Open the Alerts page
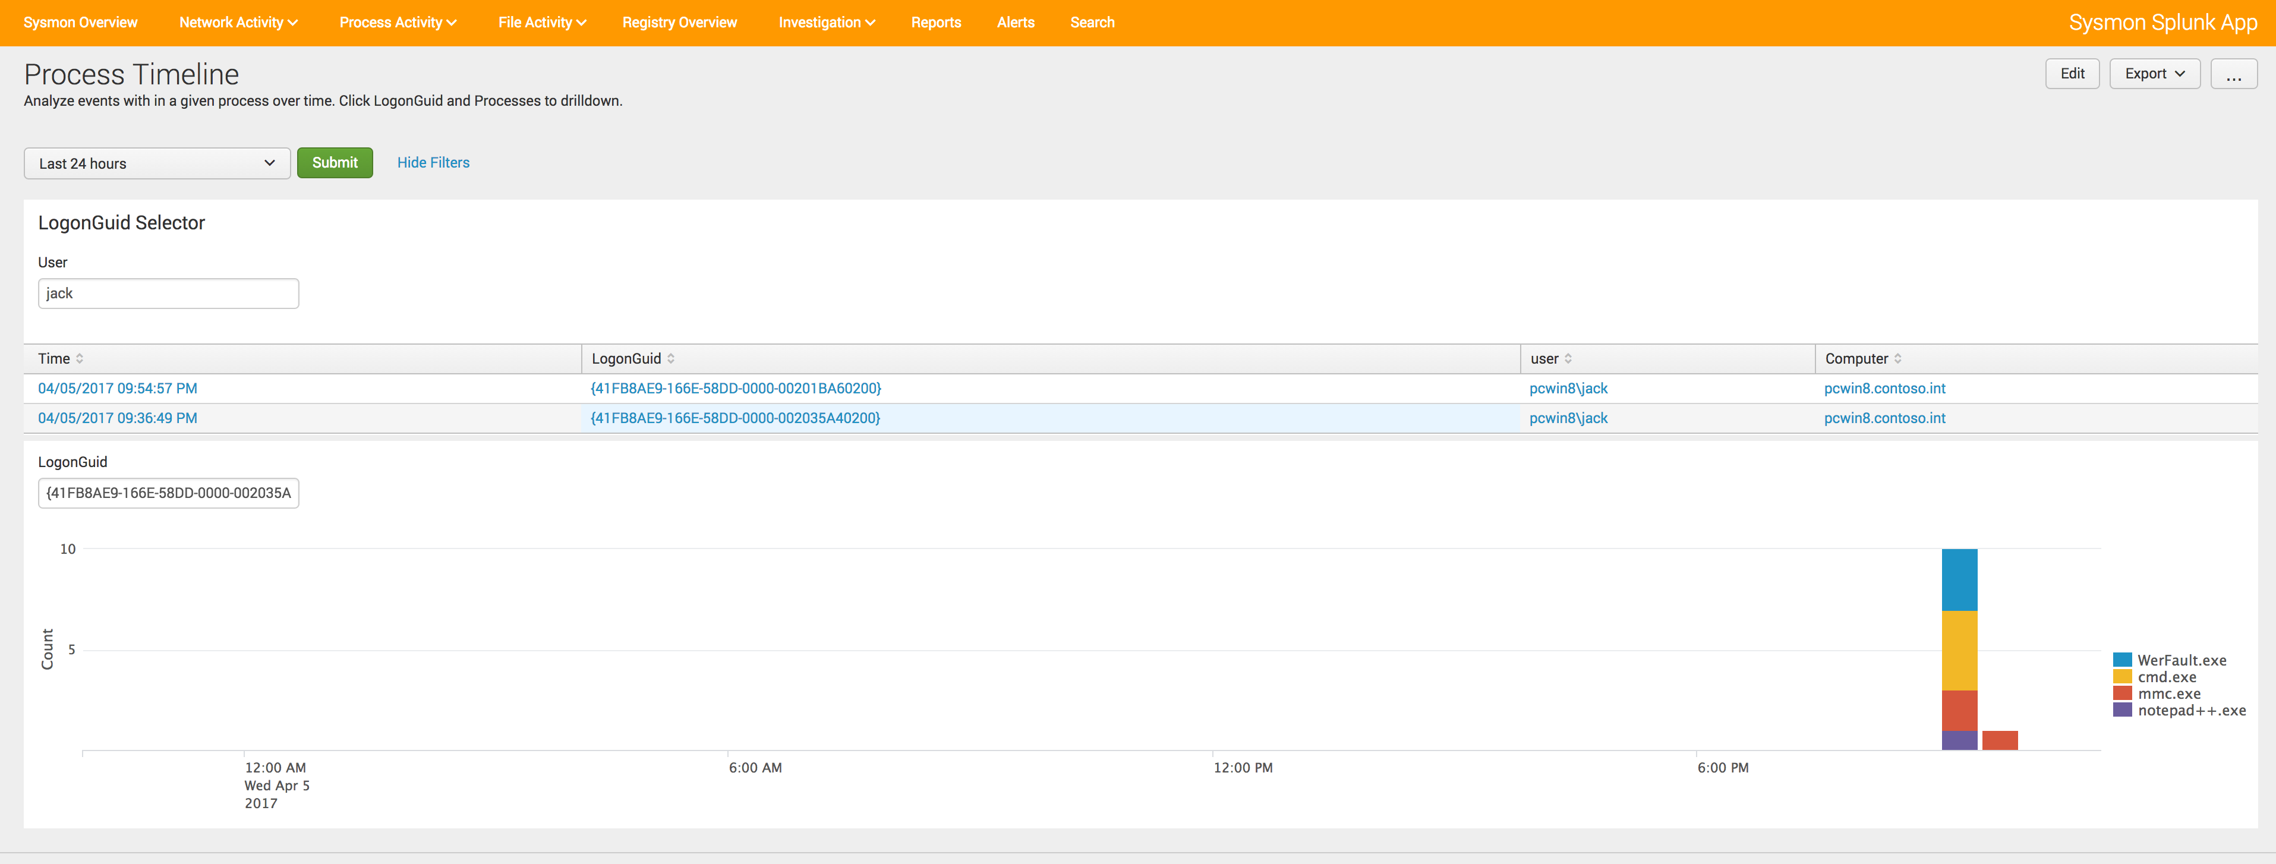Image resolution: width=2276 pixels, height=864 pixels. [x=1015, y=23]
